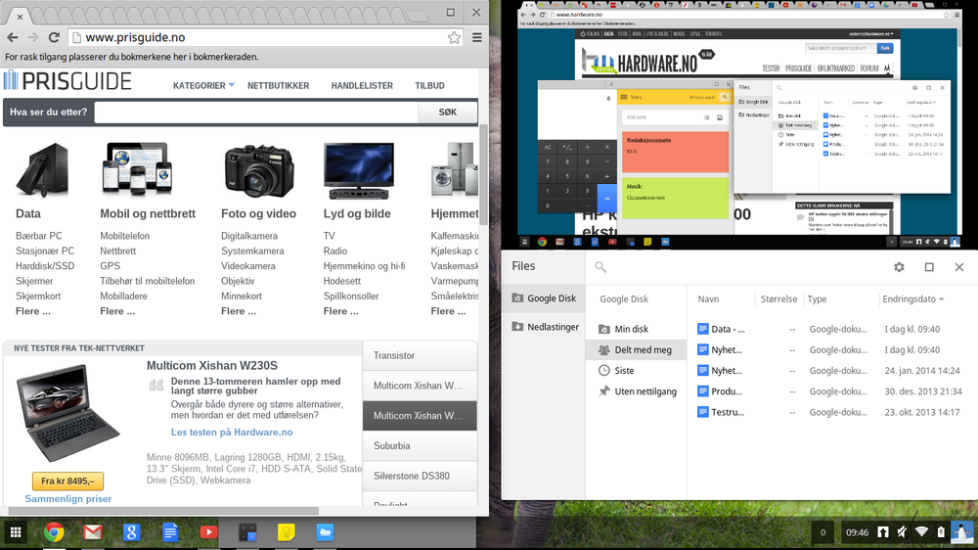This screenshot has height=550, width=978.
Task: Select the Suburbia tab in tests list
Action: click(420, 445)
